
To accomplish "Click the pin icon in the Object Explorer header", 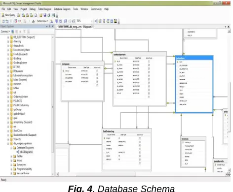I will [49, 26].
